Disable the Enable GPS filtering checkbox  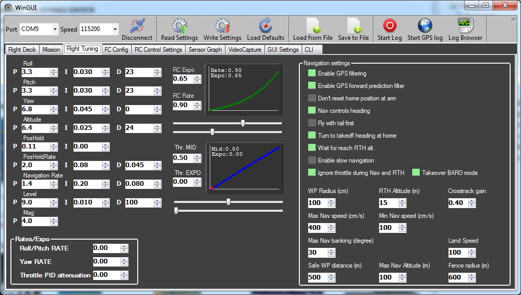pyautogui.click(x=312, y=73)
